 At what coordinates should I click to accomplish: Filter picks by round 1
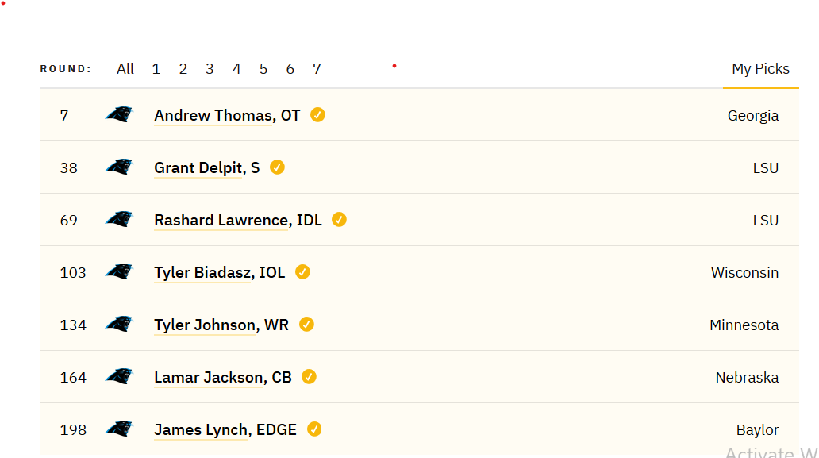coord(156,69)
